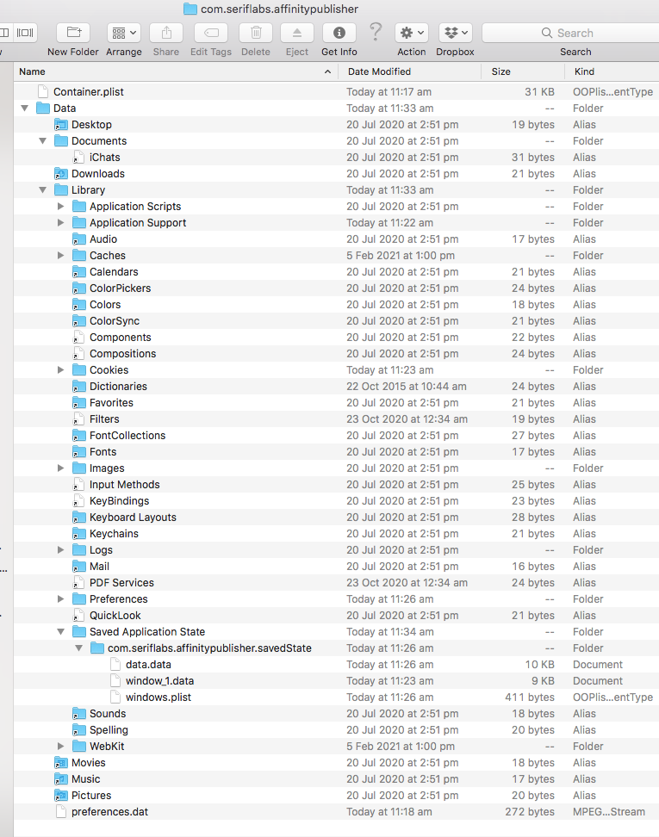Viewport: 659px width, 837px height.
Task: Click the Get Info icon
Action: pyautogui.click(x=339, y=33)
